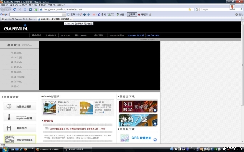
Task: Click the GPS 軟體更新 link
Action: pos(141,138)
